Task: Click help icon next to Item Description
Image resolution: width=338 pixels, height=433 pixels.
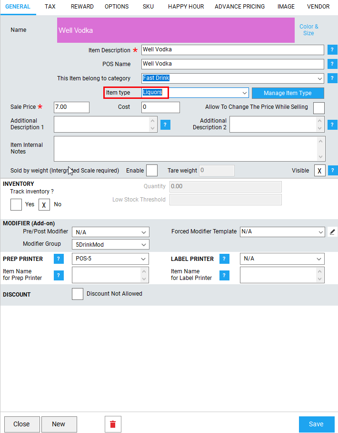Action: click(332, 50)
